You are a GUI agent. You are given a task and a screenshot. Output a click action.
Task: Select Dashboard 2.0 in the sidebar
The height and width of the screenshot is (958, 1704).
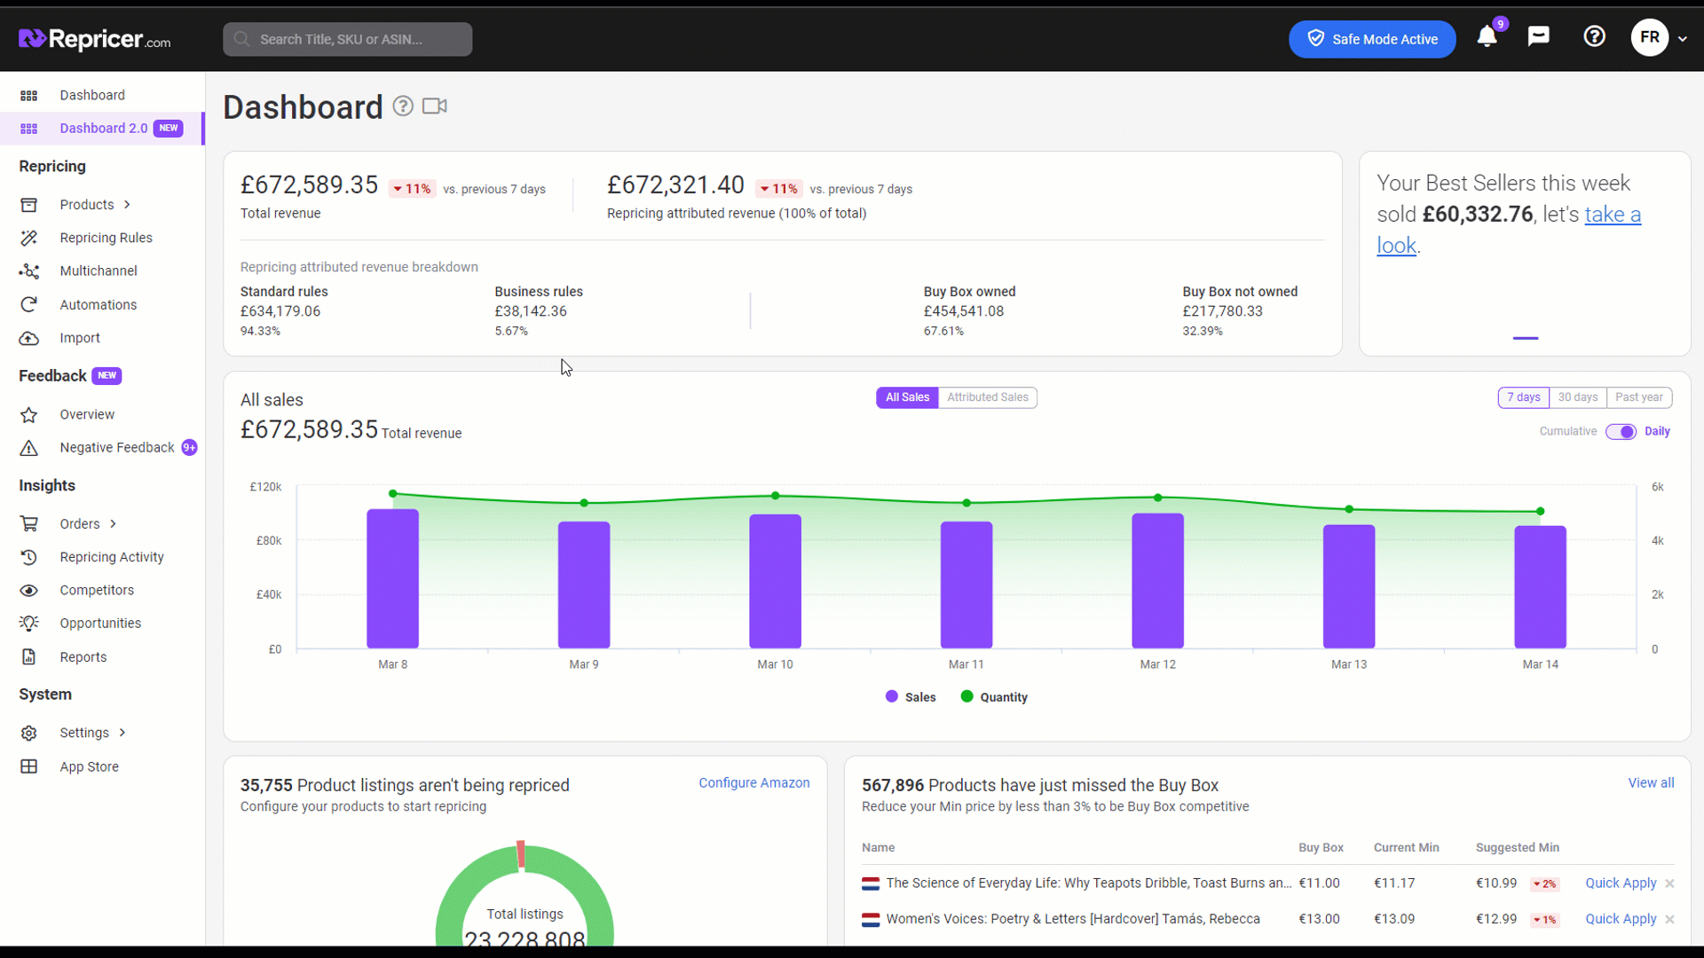point(103,129)
